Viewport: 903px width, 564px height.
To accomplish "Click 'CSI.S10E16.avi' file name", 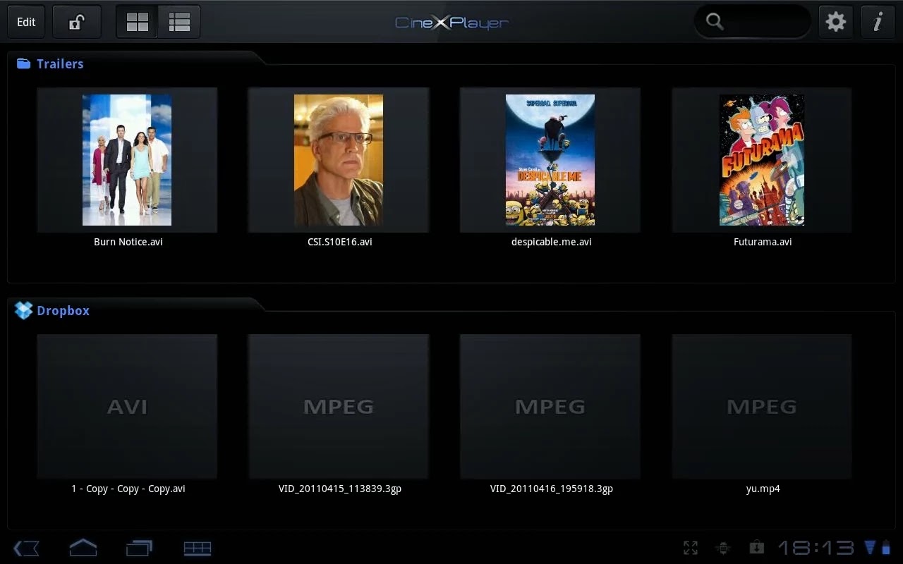I will coord(340,242).
